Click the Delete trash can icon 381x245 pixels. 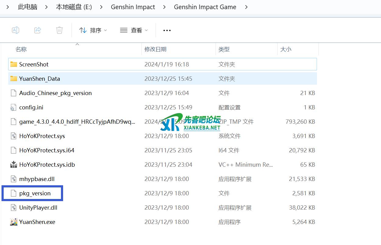[x=59, y=30]
